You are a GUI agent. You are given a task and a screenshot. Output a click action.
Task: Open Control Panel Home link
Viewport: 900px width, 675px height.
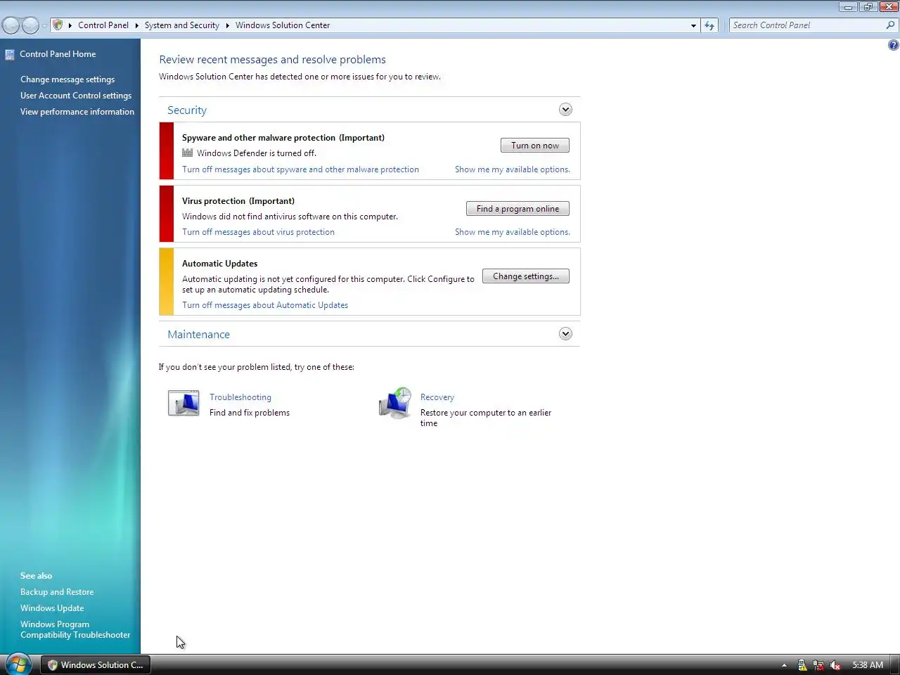pyautogui.click(x=58, y=54)
